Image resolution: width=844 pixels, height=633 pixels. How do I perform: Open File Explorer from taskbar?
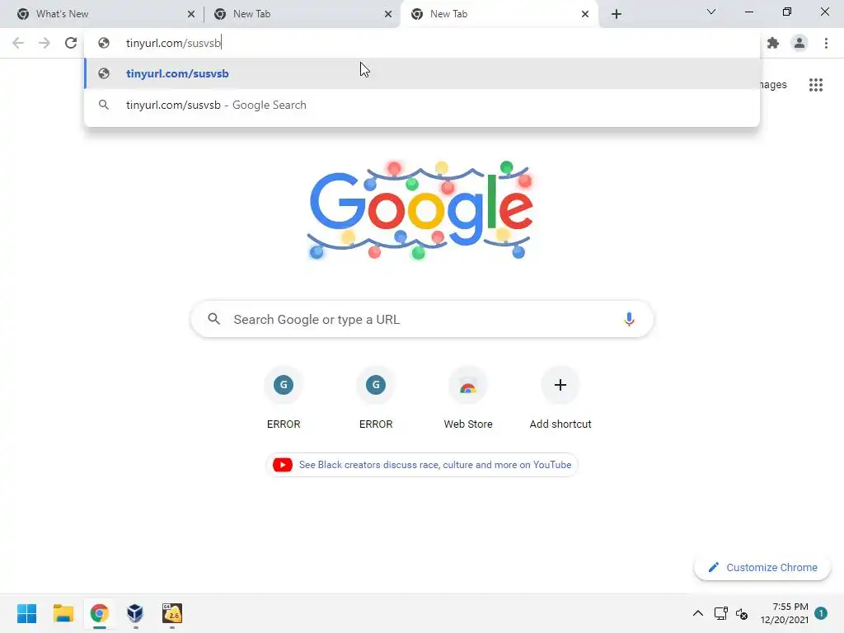pos(63,613)
